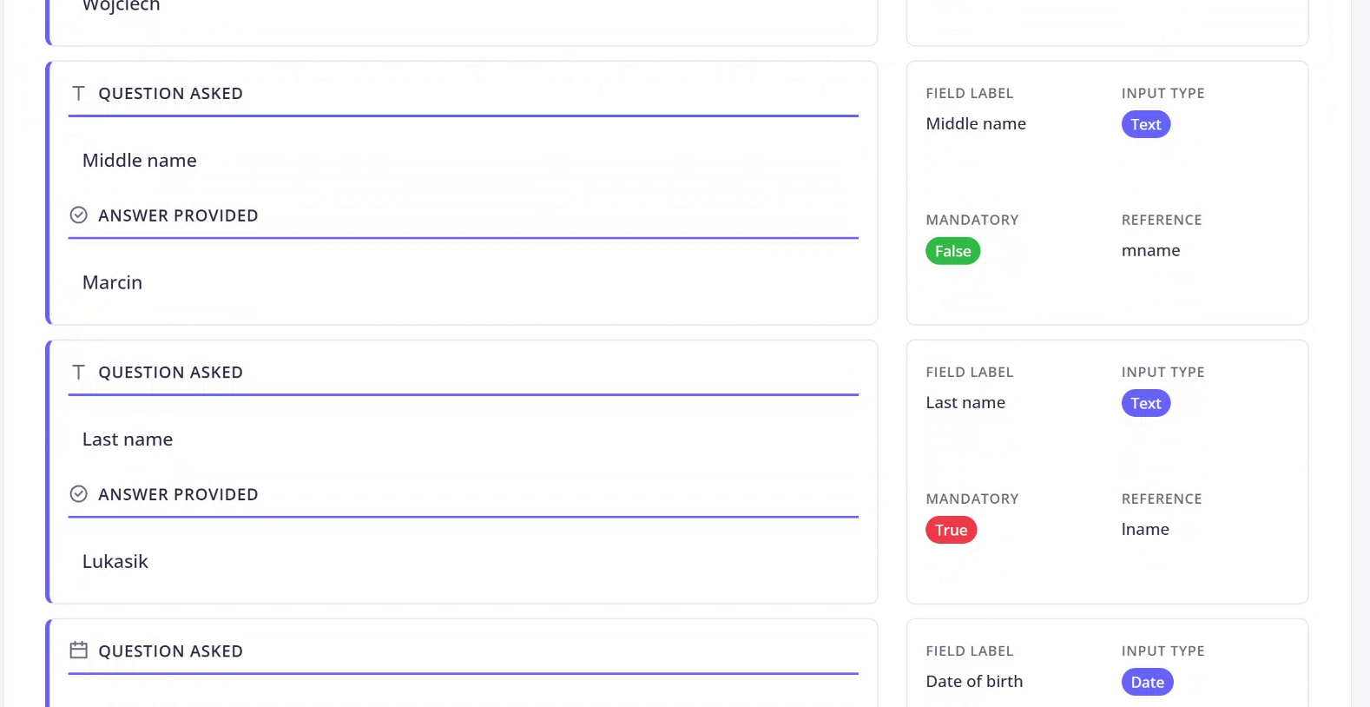Click the text-type icon beside the Last name question
Screen dimensions: 1370x707
point(78,372)
